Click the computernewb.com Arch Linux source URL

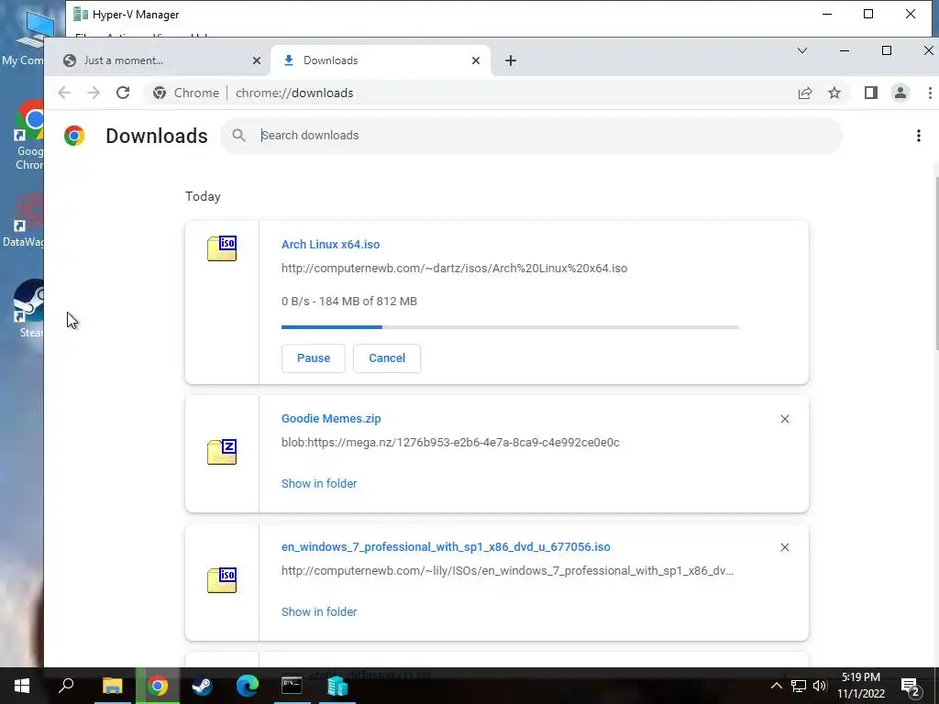pyautogui.click(x=455, y=269)
